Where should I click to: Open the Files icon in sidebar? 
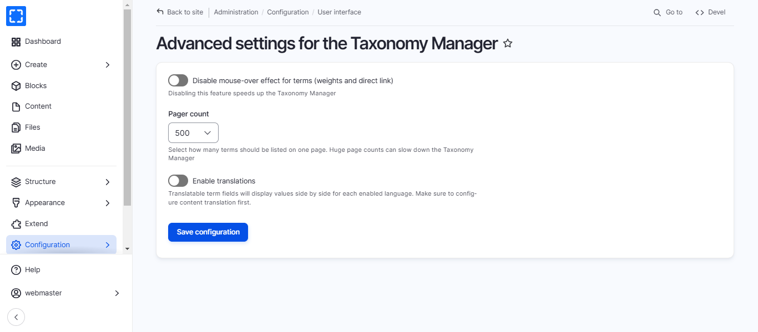click(16, 127)
